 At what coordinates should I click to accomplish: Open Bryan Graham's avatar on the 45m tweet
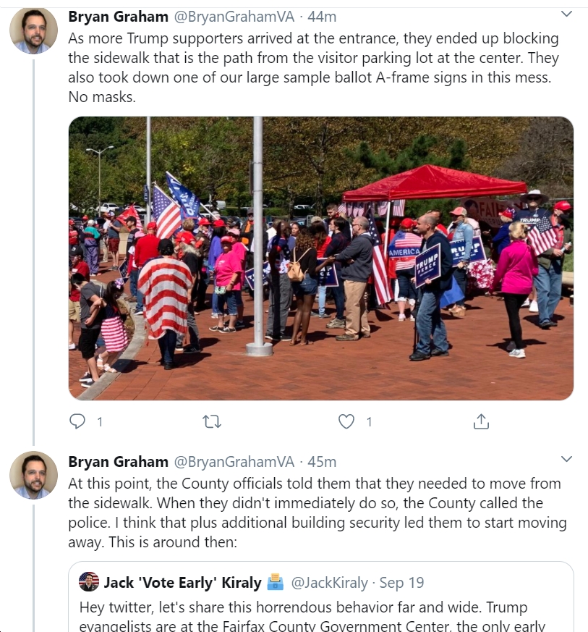point(33,475)
